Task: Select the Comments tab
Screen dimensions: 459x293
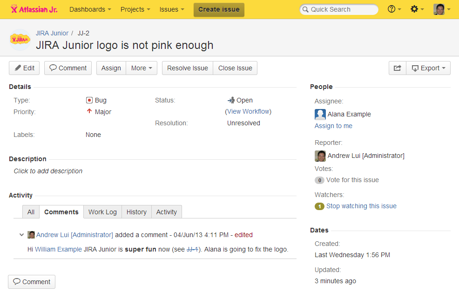Action: coord(61,212)
